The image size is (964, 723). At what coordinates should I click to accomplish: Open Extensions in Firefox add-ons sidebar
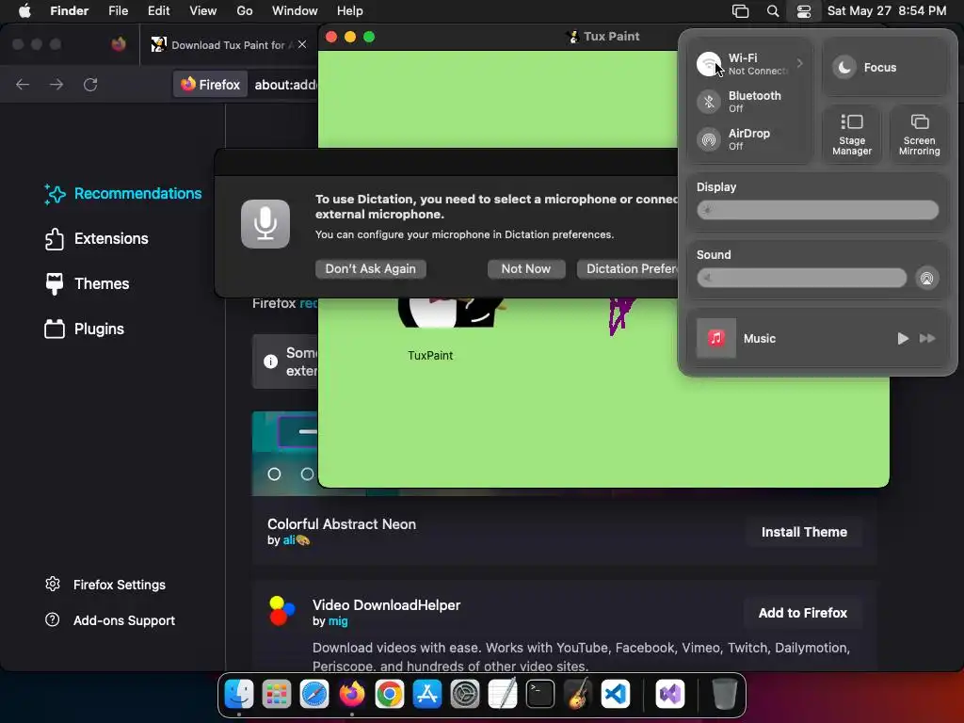point(97,238)
